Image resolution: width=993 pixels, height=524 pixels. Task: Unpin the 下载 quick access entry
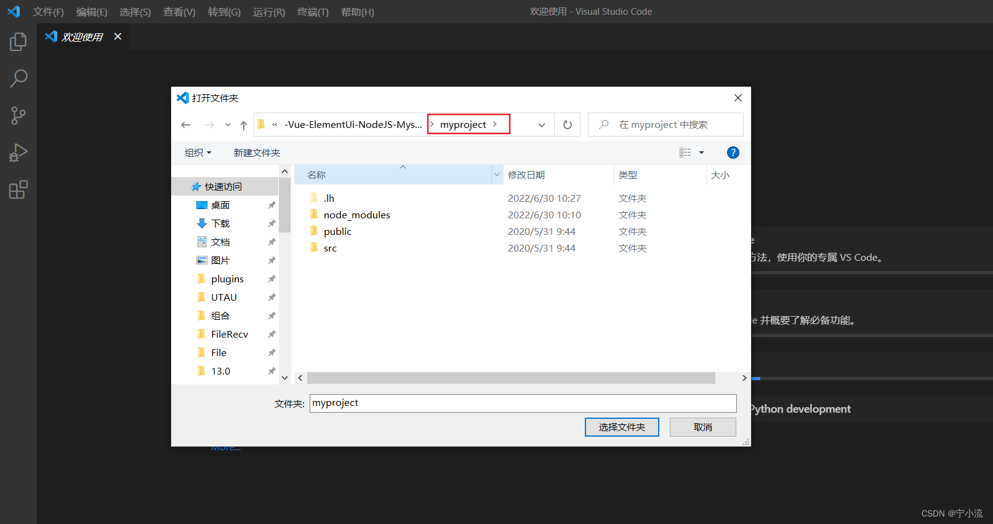click(x=271, y=223)
